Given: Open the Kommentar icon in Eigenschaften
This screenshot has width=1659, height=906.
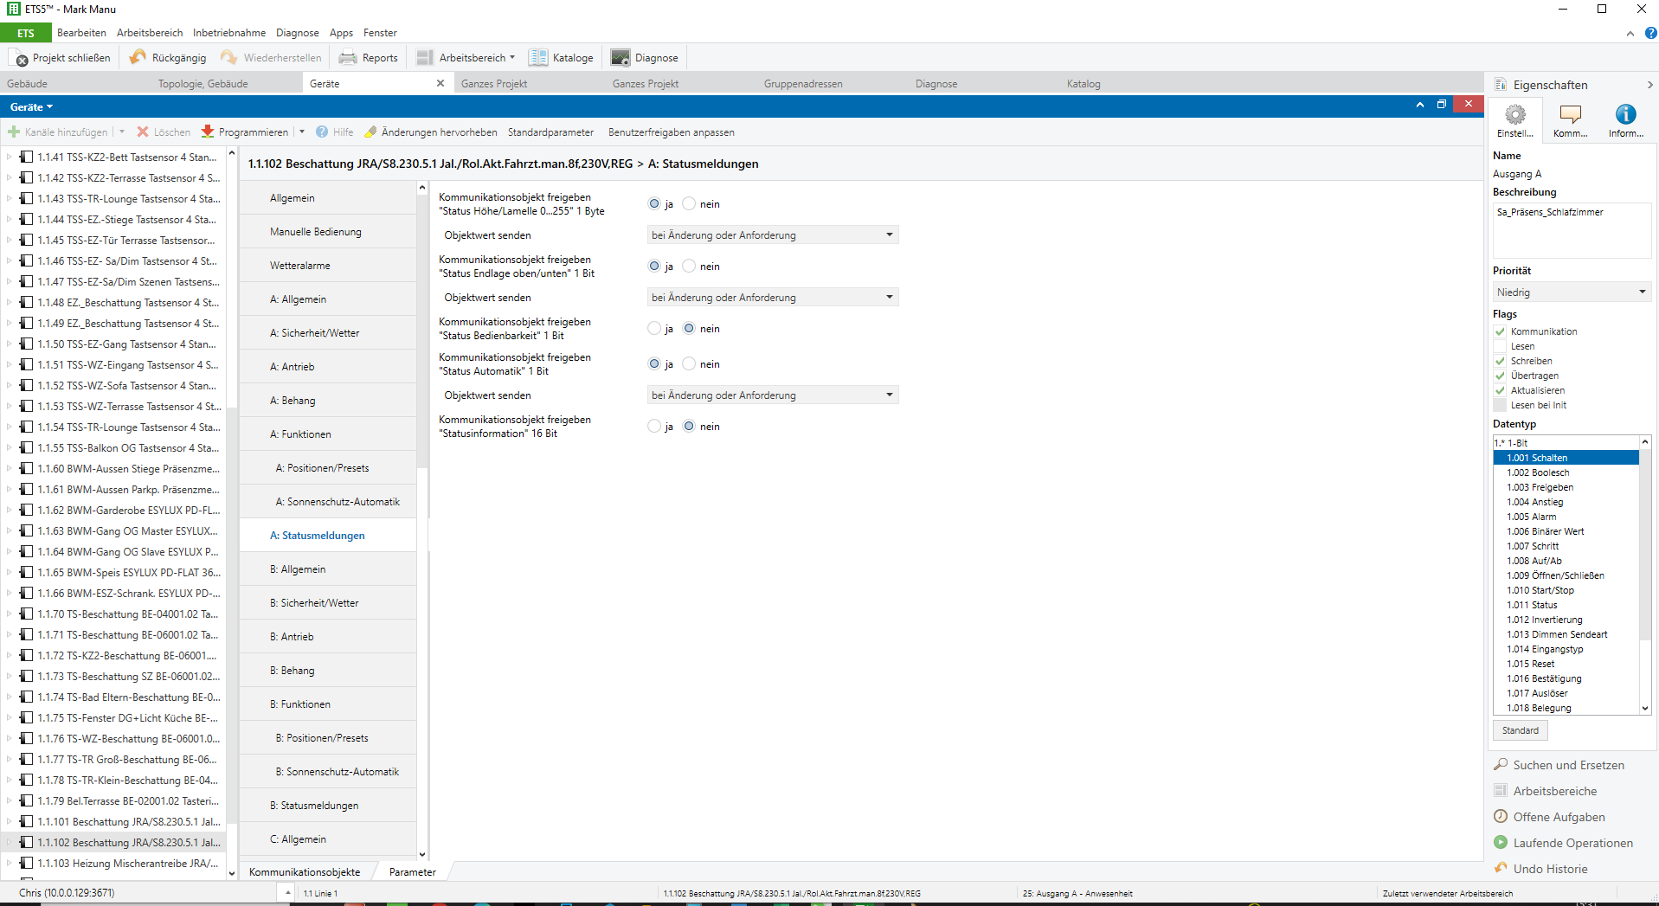Looking at the screenshot, I should point(1570,115).
